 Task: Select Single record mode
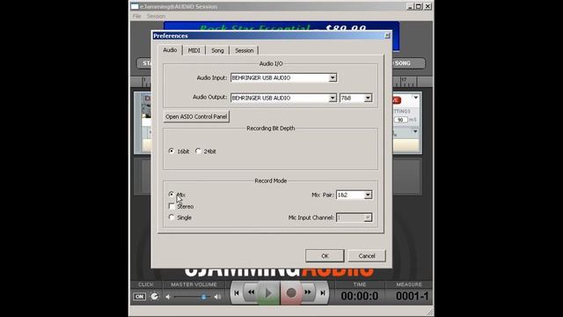[x=172, y=217]
